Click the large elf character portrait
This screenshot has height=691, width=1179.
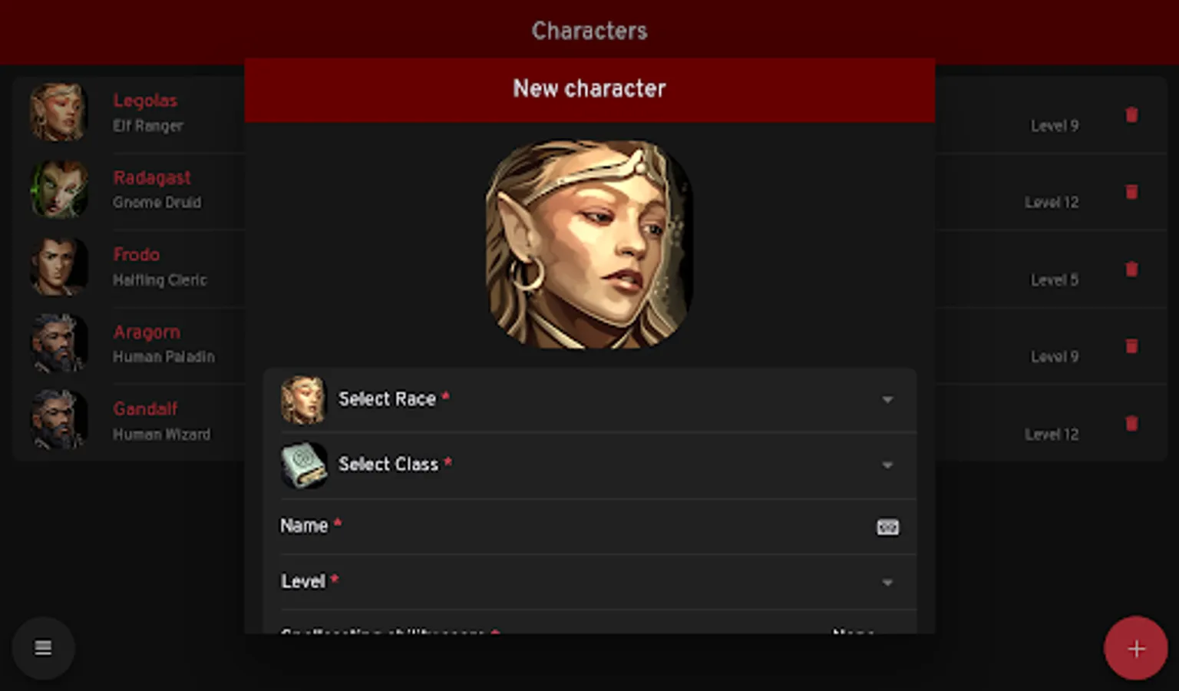point(589,243)
